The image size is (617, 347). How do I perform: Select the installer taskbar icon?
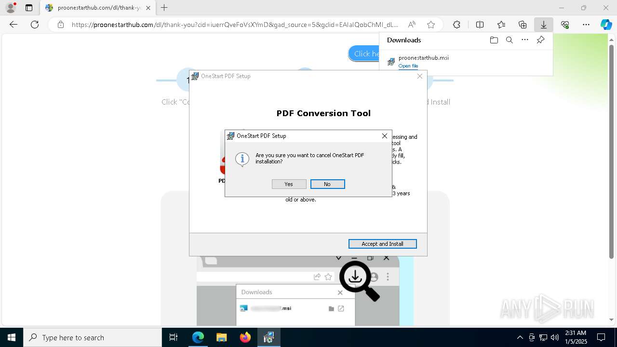269,337
